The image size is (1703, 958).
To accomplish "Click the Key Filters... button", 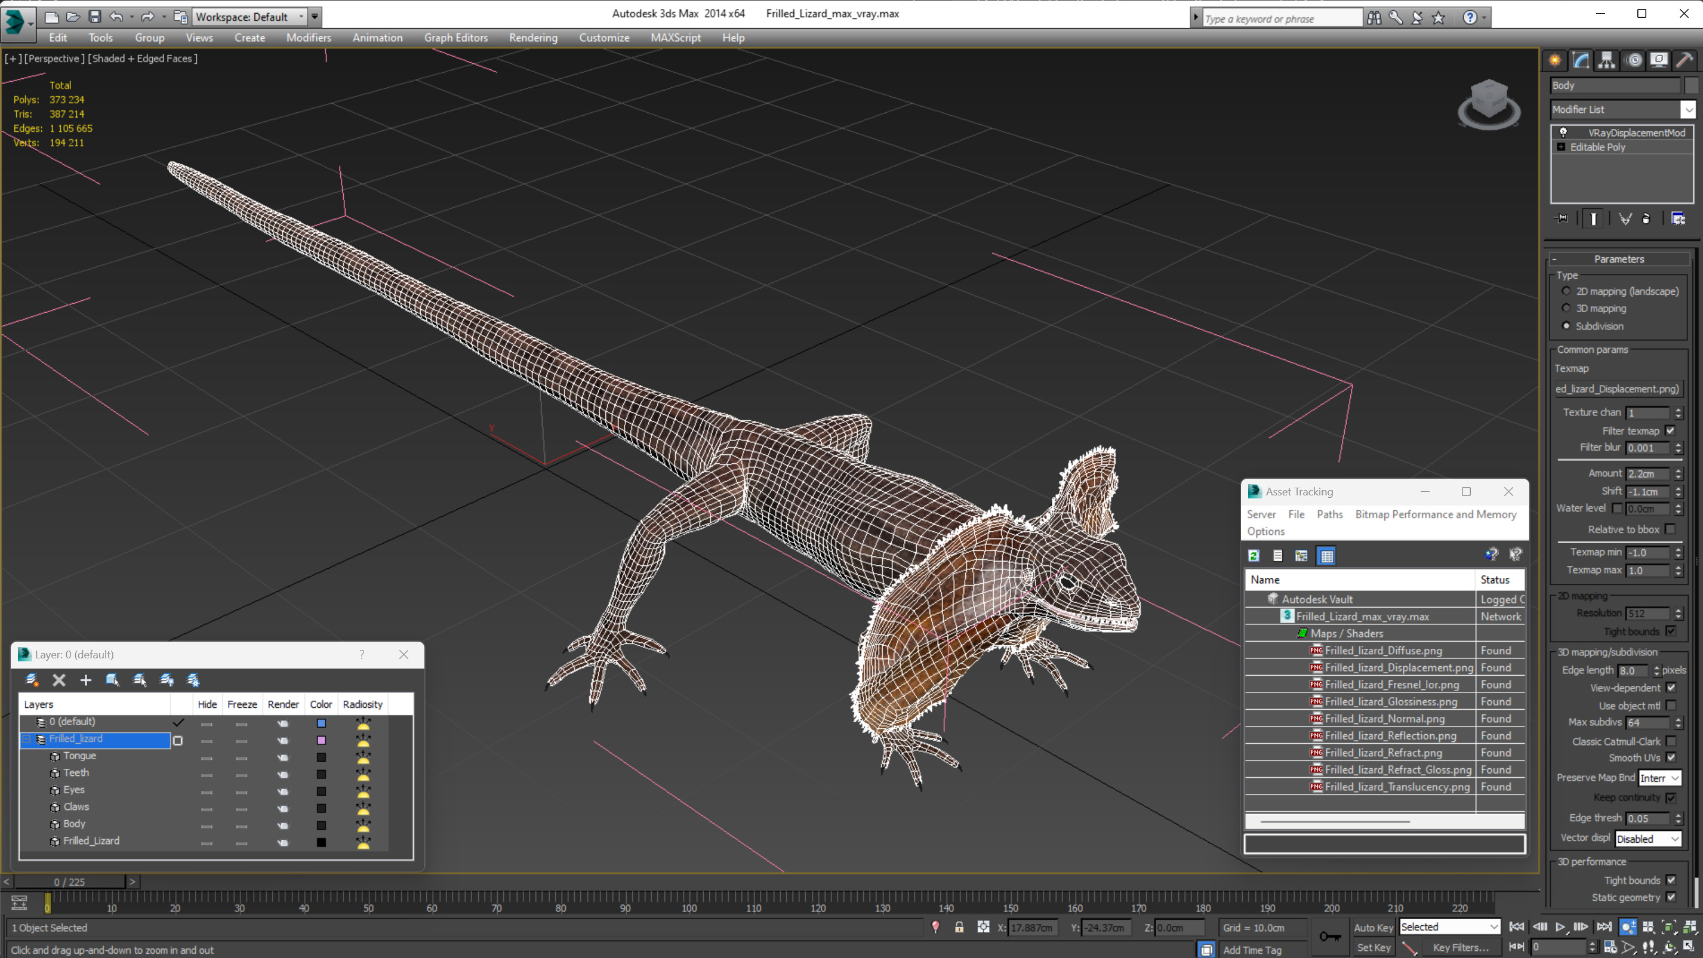I will pyautogui.click(x=1461, y=947).
